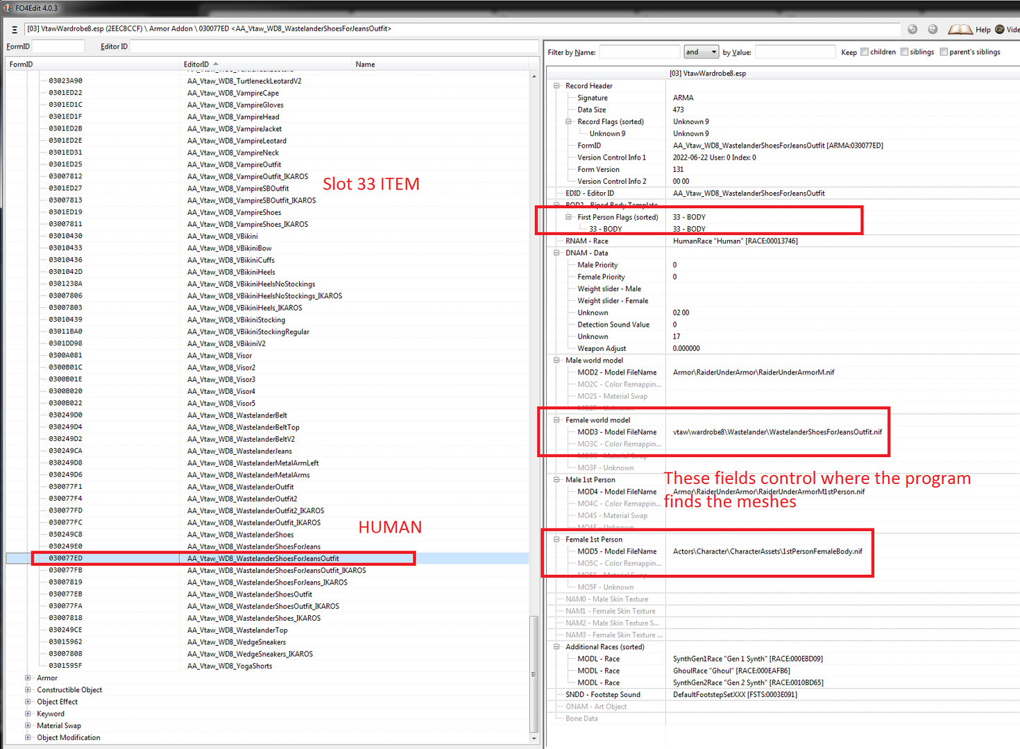Click the GhoulRace additional race value
The image size is (1020, 749).
(731, 671)
